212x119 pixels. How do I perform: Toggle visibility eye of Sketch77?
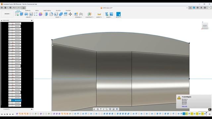(10, 82)
